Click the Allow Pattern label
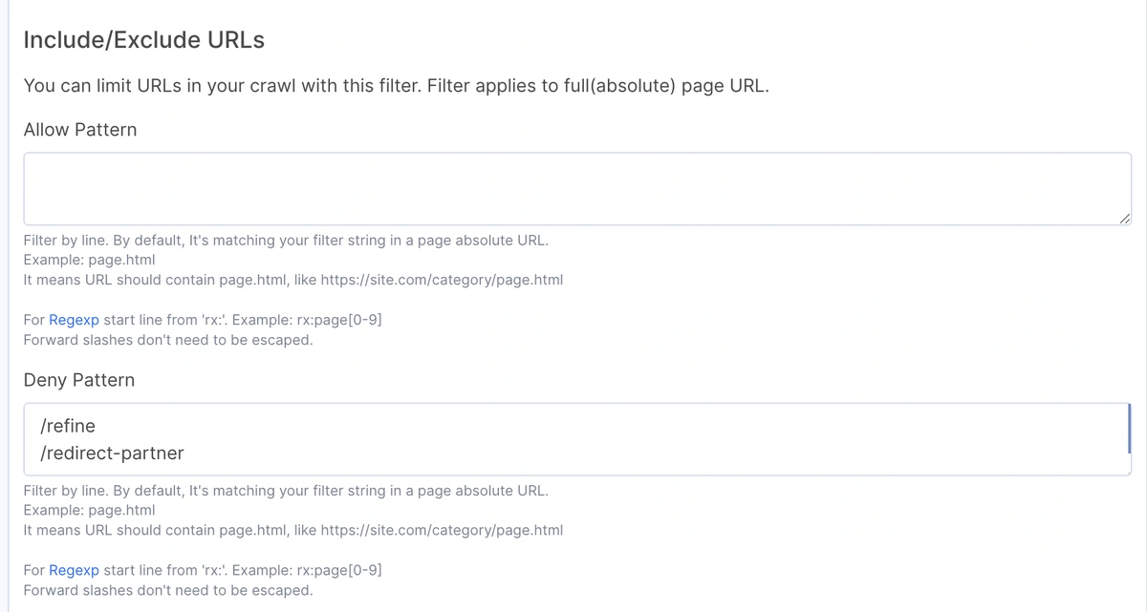Screen dimensions: 1147x612 point(80,130)
